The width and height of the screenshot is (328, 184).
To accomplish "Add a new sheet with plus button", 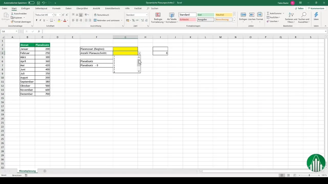I will pos(45,171).
